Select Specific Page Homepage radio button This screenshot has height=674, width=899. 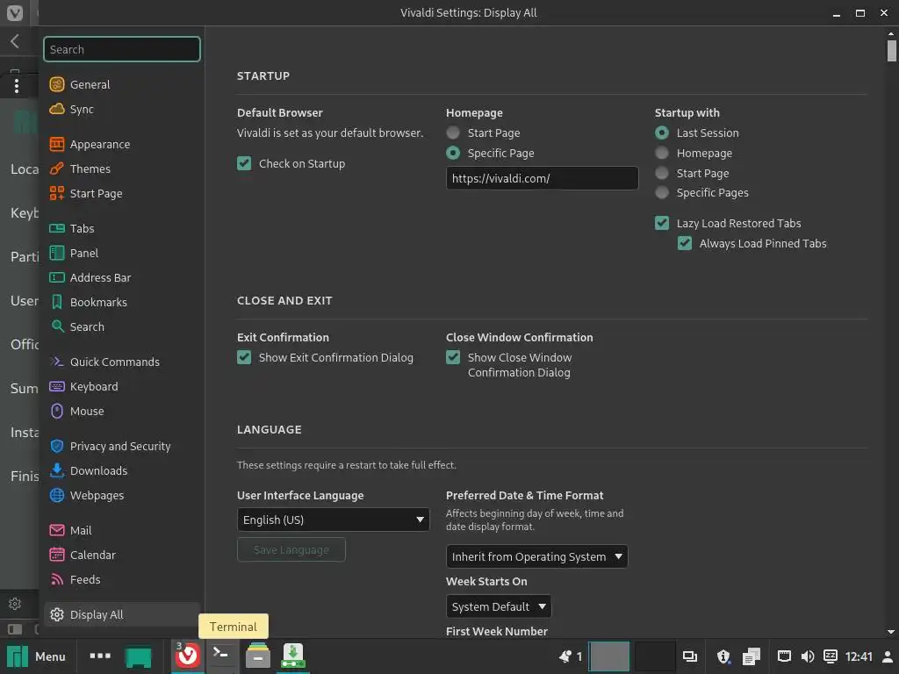(453, 153)
